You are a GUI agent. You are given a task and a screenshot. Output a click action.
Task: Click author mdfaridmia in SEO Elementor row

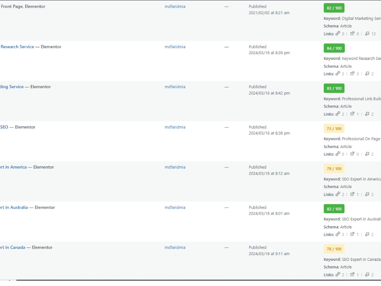pos(175,127)
